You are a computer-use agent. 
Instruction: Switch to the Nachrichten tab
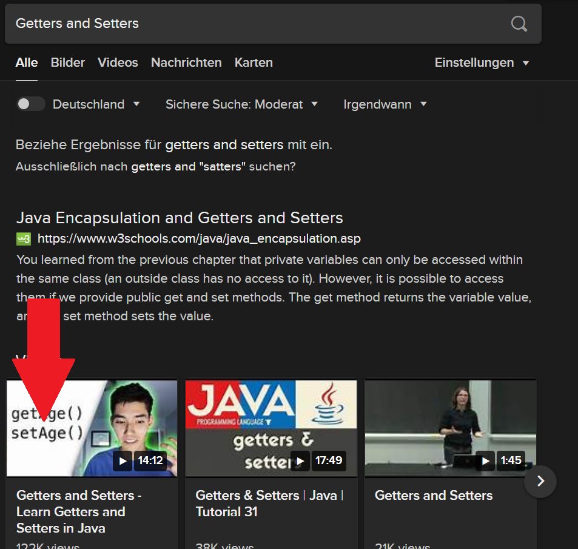pos(186,62)
